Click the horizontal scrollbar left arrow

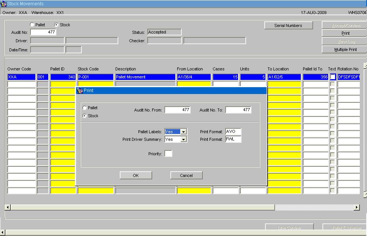pos(8,207)
